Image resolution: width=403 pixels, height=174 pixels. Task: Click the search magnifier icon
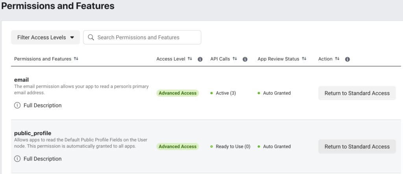click(91, 37)
